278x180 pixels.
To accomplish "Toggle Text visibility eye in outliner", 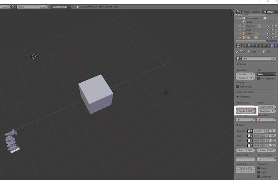I will (x=268, y=38).
